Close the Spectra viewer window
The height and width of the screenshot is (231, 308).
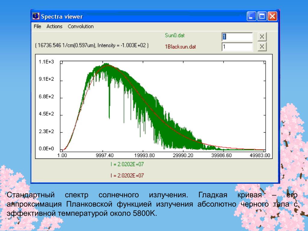(272, 16)
